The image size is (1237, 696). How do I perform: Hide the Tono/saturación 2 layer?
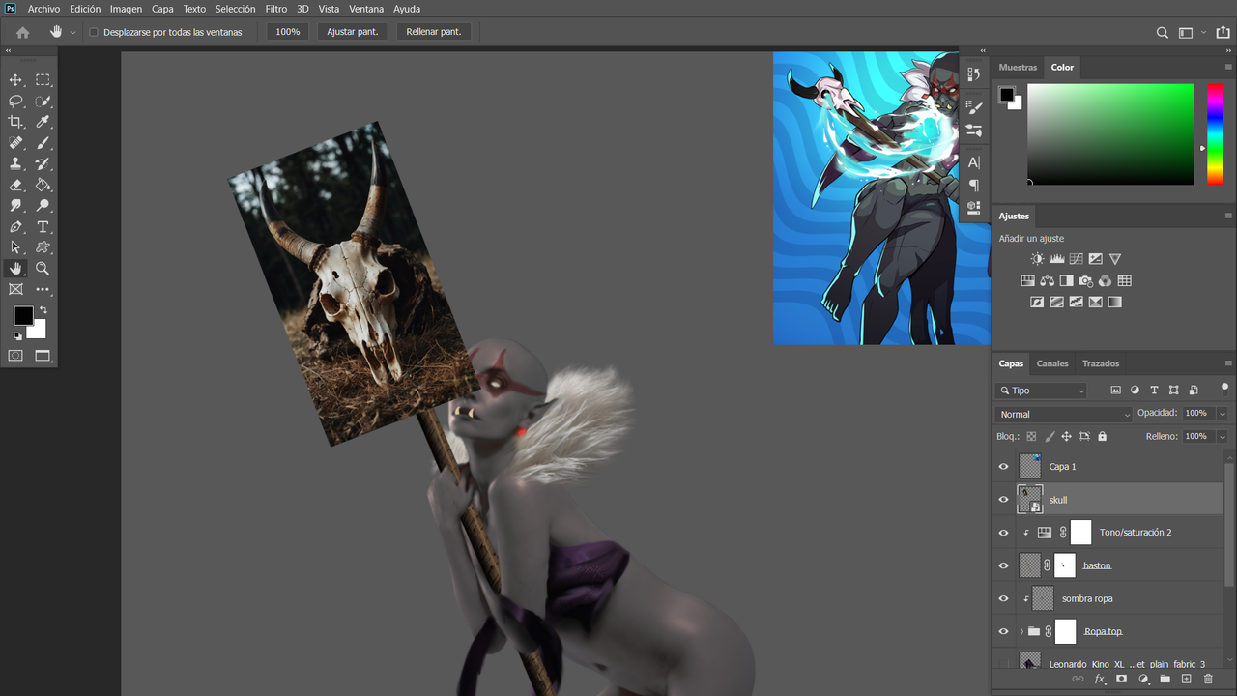pos(1003,533)
